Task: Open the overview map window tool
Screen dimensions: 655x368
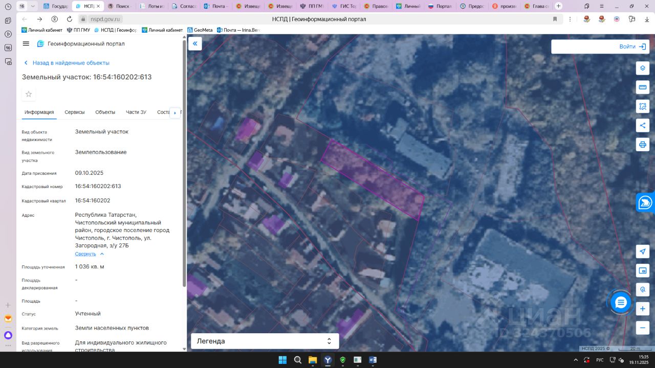Action: [x=643, y=270]
